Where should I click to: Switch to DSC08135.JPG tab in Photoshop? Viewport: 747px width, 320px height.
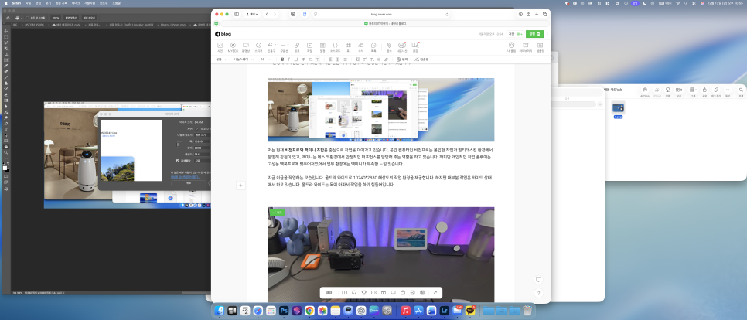[x=34, y=25]
